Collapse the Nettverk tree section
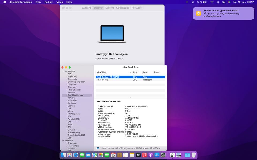This screenshot has height=160, width=257. point(63,141)
